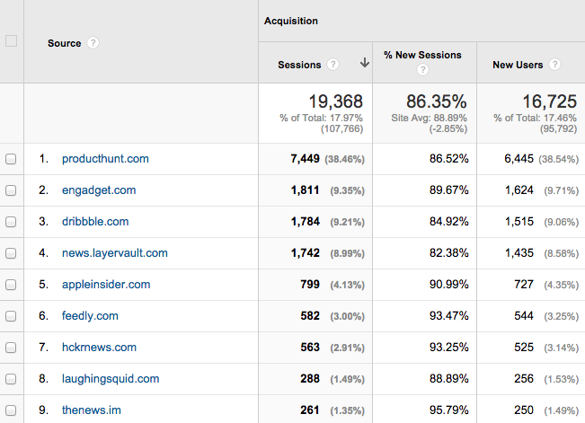Click the new users value 1,624

coord(519,189)
